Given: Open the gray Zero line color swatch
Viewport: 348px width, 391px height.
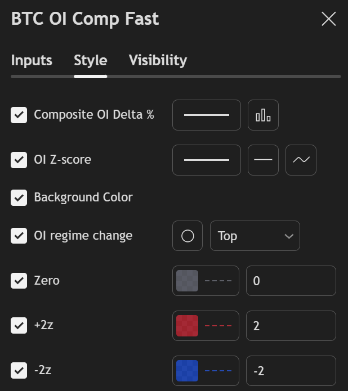Looking at the screenshot, I should pos(187,281).
